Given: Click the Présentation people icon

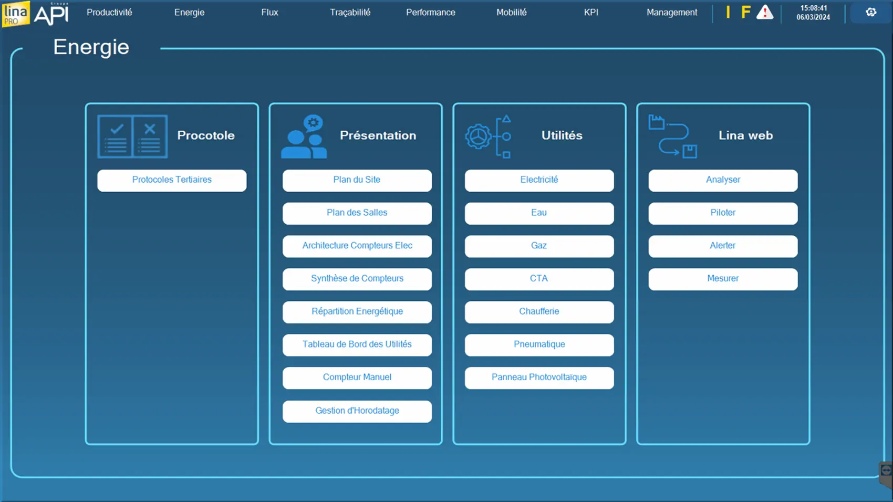Looking at the screenshot, I should [304, 137].
